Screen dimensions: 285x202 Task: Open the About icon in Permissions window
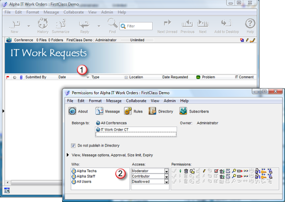pyautogui.click(x=72, y=111)
